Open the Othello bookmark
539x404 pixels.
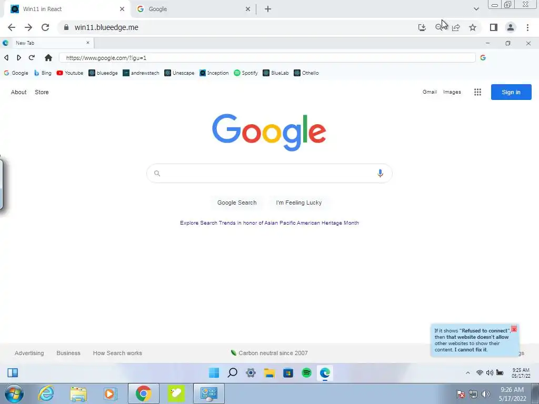(306, 73)
